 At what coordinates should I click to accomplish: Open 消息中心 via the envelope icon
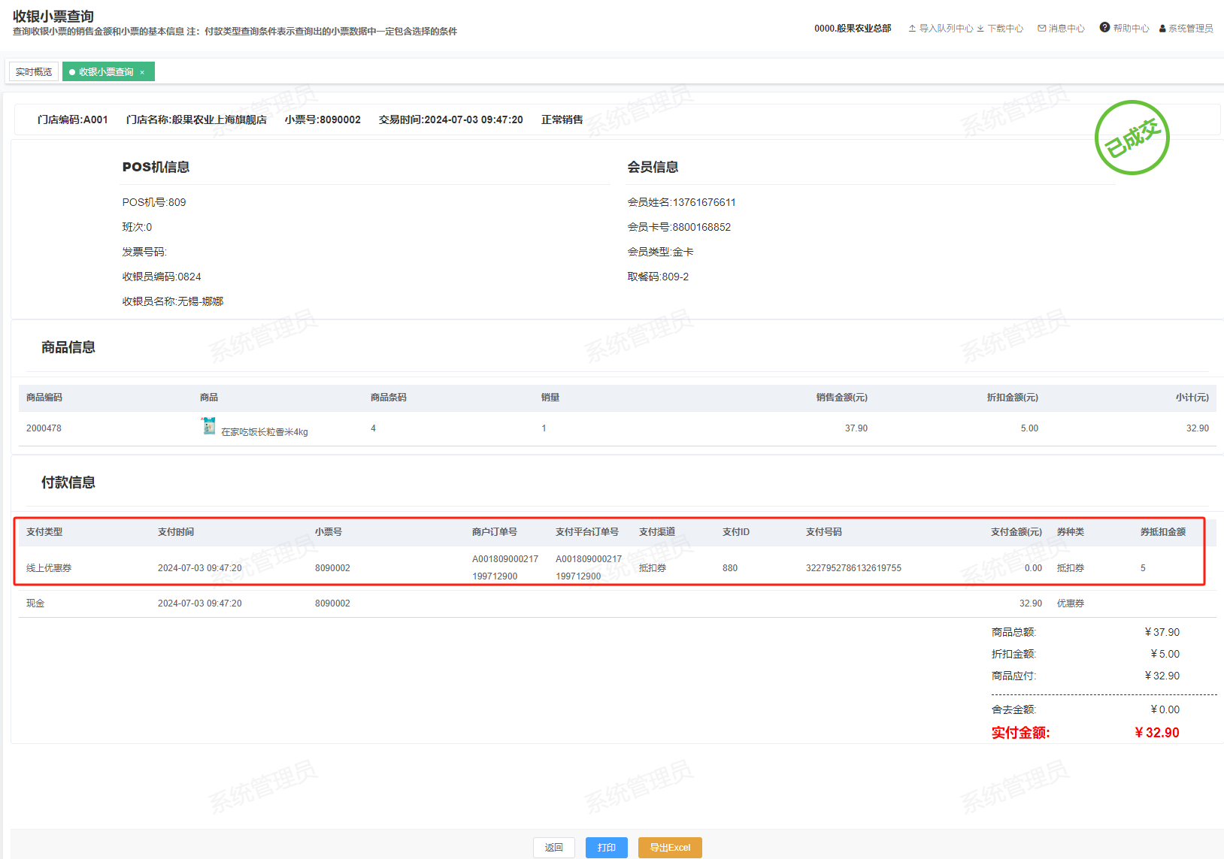point(1042,29)
